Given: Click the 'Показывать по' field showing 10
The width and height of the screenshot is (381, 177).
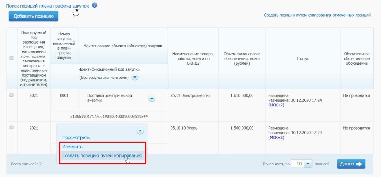Looking at the screenshot, I should click(x=298, y=164).
